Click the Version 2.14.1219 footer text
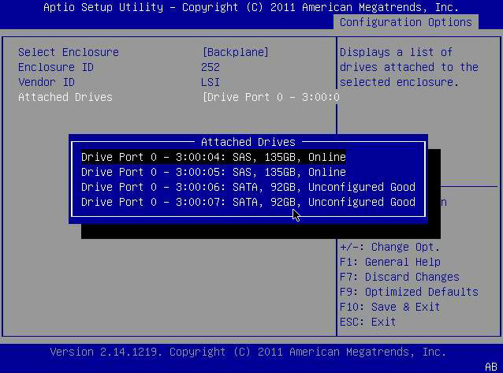Image resolution: width=503 pixels, height=373 pixels. tap(248, 352)
